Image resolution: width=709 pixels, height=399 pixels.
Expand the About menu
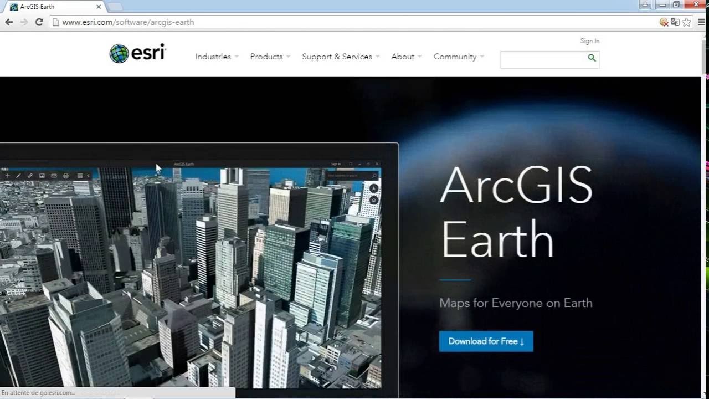coord(407,57)
